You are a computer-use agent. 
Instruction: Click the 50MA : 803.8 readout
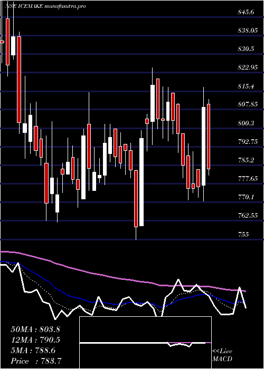(x=35, y=329)
